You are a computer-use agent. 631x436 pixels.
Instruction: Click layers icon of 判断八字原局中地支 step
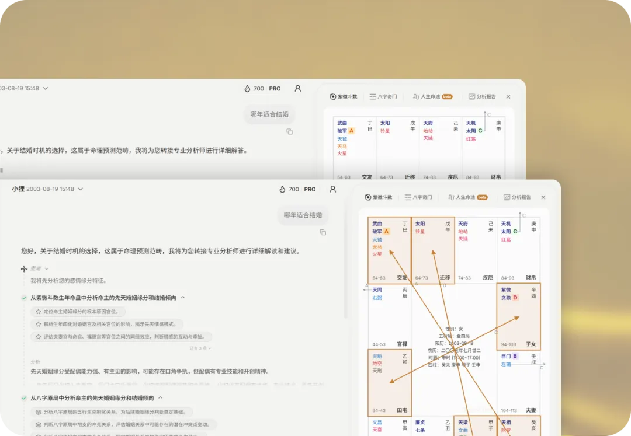[x=38, y=424]
